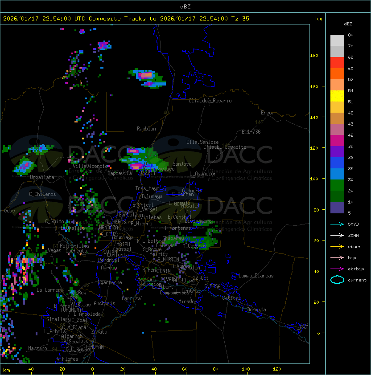Click the 'dBZ' title at the top

(x=185, y=7)
